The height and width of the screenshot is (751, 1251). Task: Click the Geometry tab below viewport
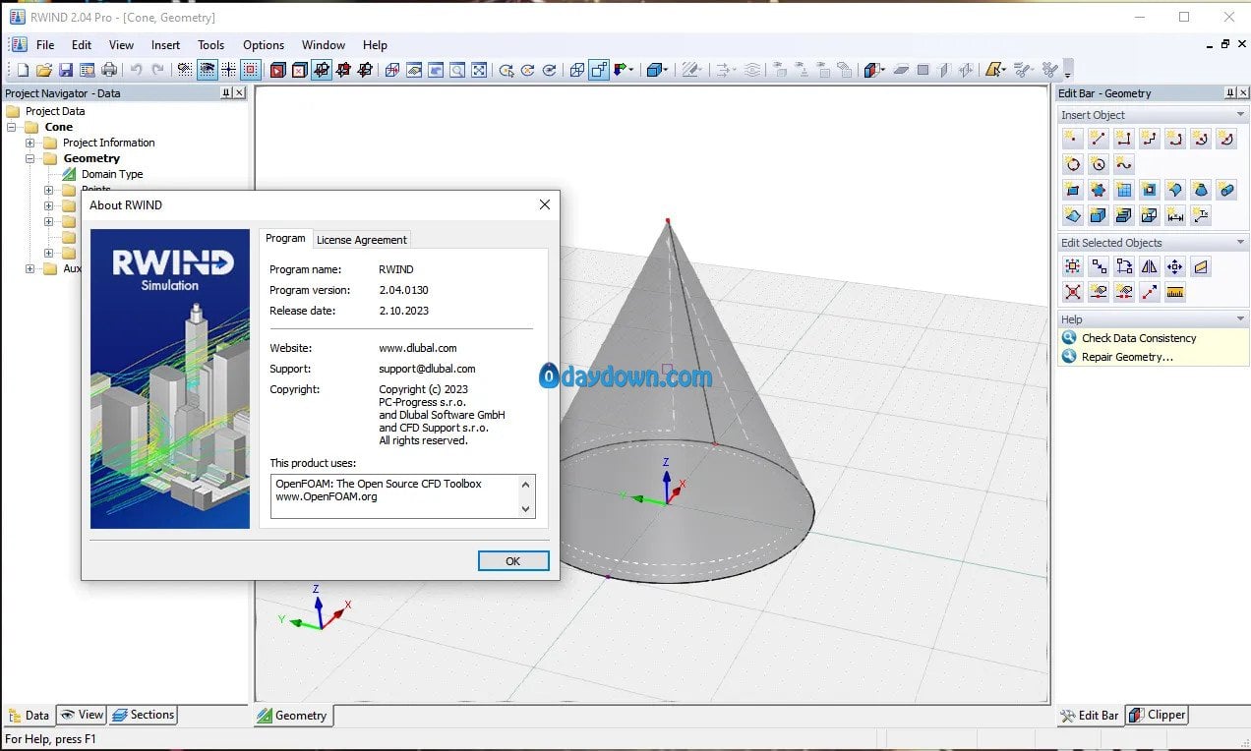click(x=293, y=715)
